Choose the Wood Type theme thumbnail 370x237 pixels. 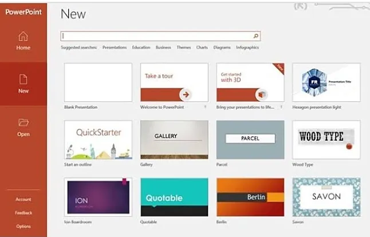(326, 140)
